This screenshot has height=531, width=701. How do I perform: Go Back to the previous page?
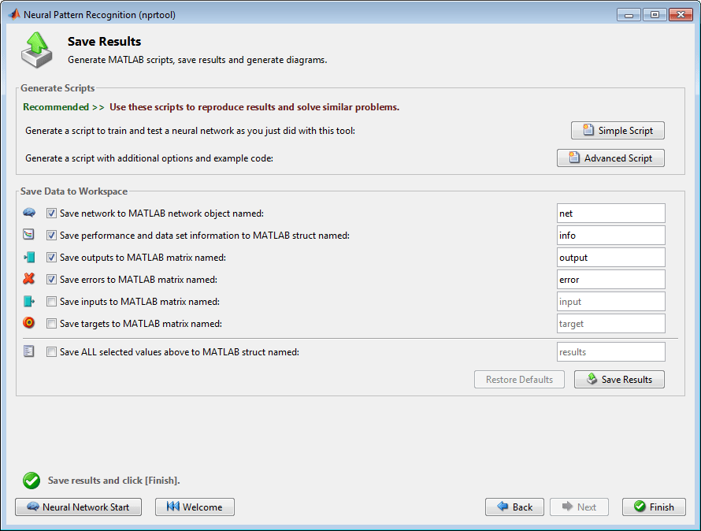click(x=514, y=507)
